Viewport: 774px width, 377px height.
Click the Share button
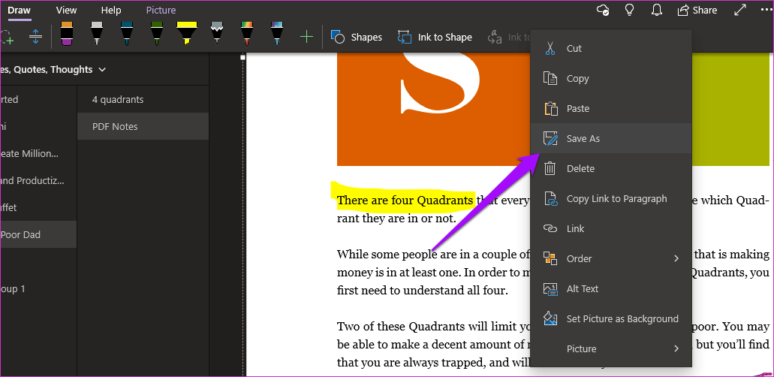click(697, 10)
